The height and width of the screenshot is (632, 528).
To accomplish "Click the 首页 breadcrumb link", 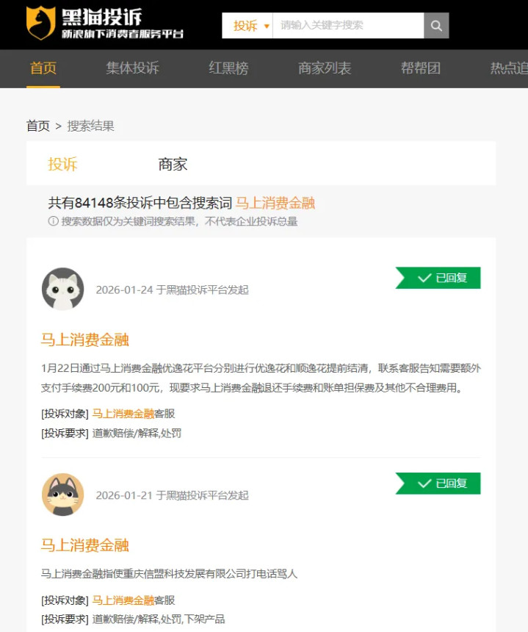I will 38,126.
